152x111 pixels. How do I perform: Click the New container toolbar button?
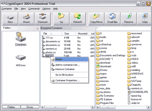click(10, 19)
